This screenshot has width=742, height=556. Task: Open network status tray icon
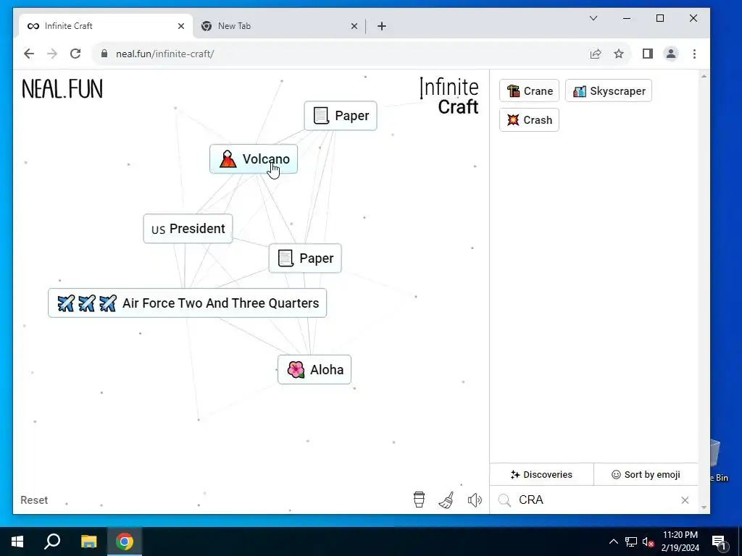point(631,542)
